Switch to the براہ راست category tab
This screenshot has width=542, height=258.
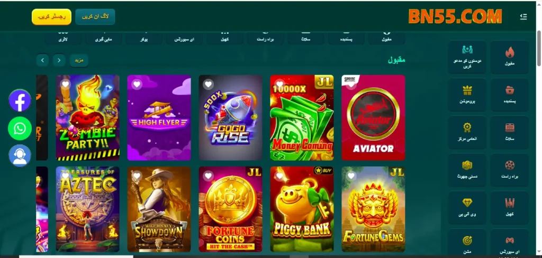[265, 38]
